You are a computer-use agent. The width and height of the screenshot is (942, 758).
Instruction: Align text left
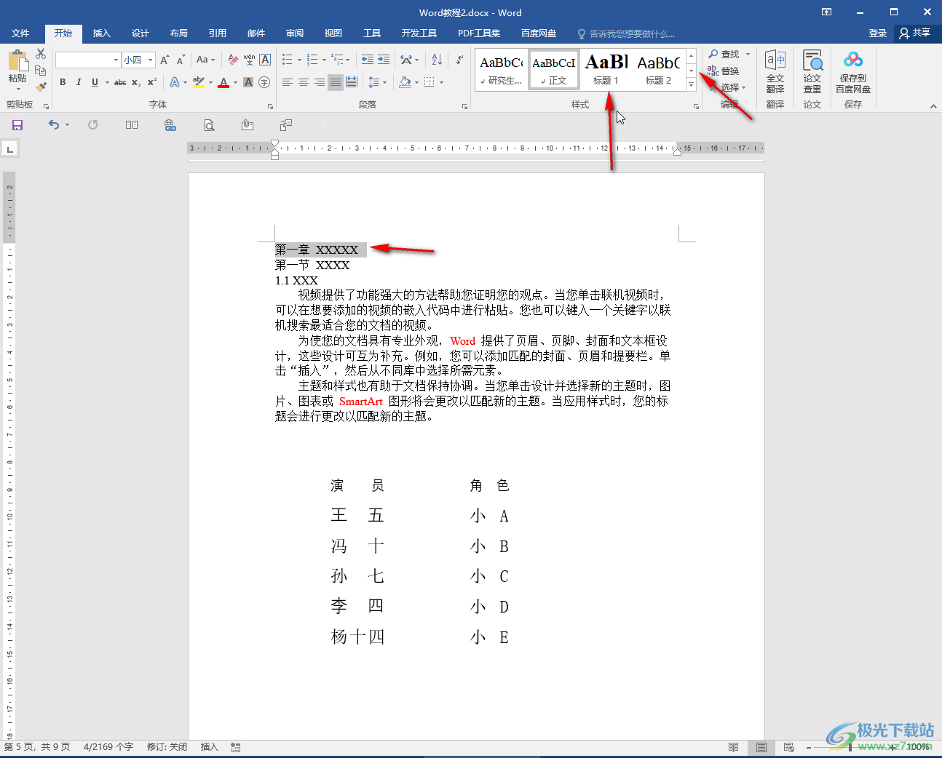coord(288,82)
